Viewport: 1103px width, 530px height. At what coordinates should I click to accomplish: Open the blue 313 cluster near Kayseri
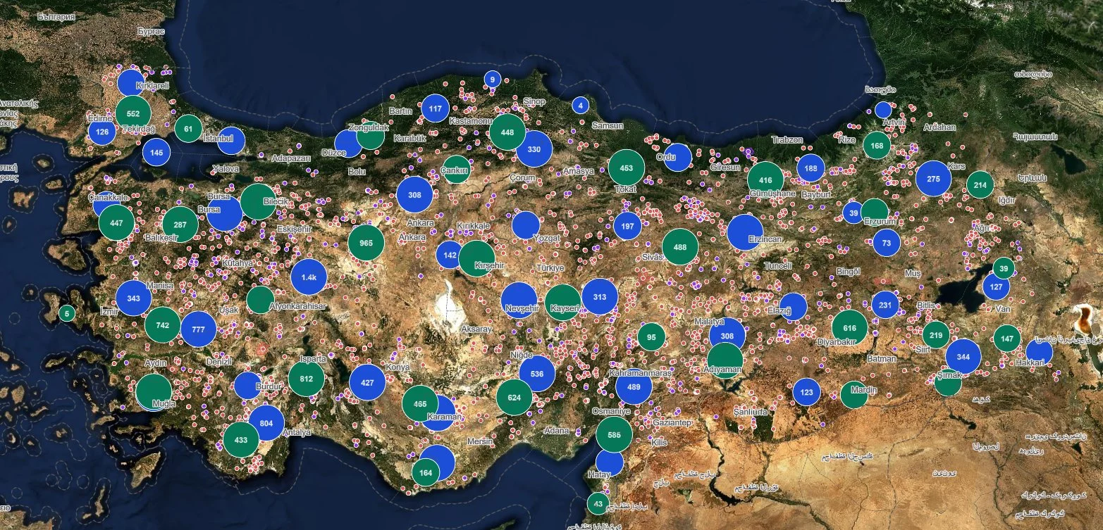pyautogui.click(x=600, y=296)
